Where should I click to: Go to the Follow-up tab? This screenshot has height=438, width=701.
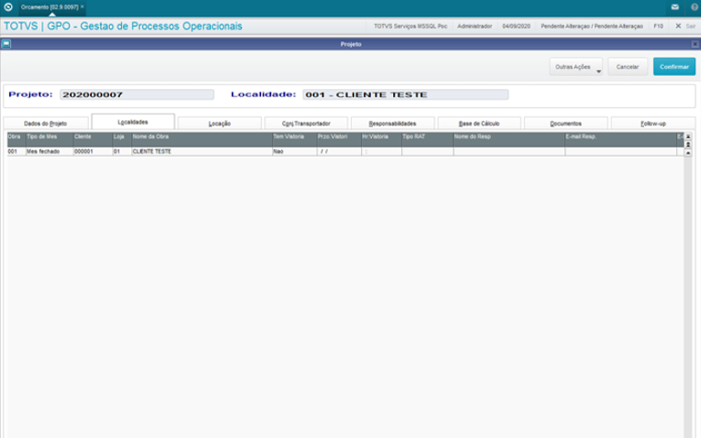point(653,124)
